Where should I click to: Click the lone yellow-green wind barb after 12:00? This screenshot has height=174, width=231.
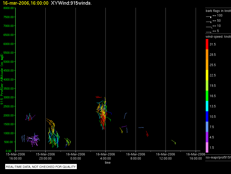[x=174, y=142]
